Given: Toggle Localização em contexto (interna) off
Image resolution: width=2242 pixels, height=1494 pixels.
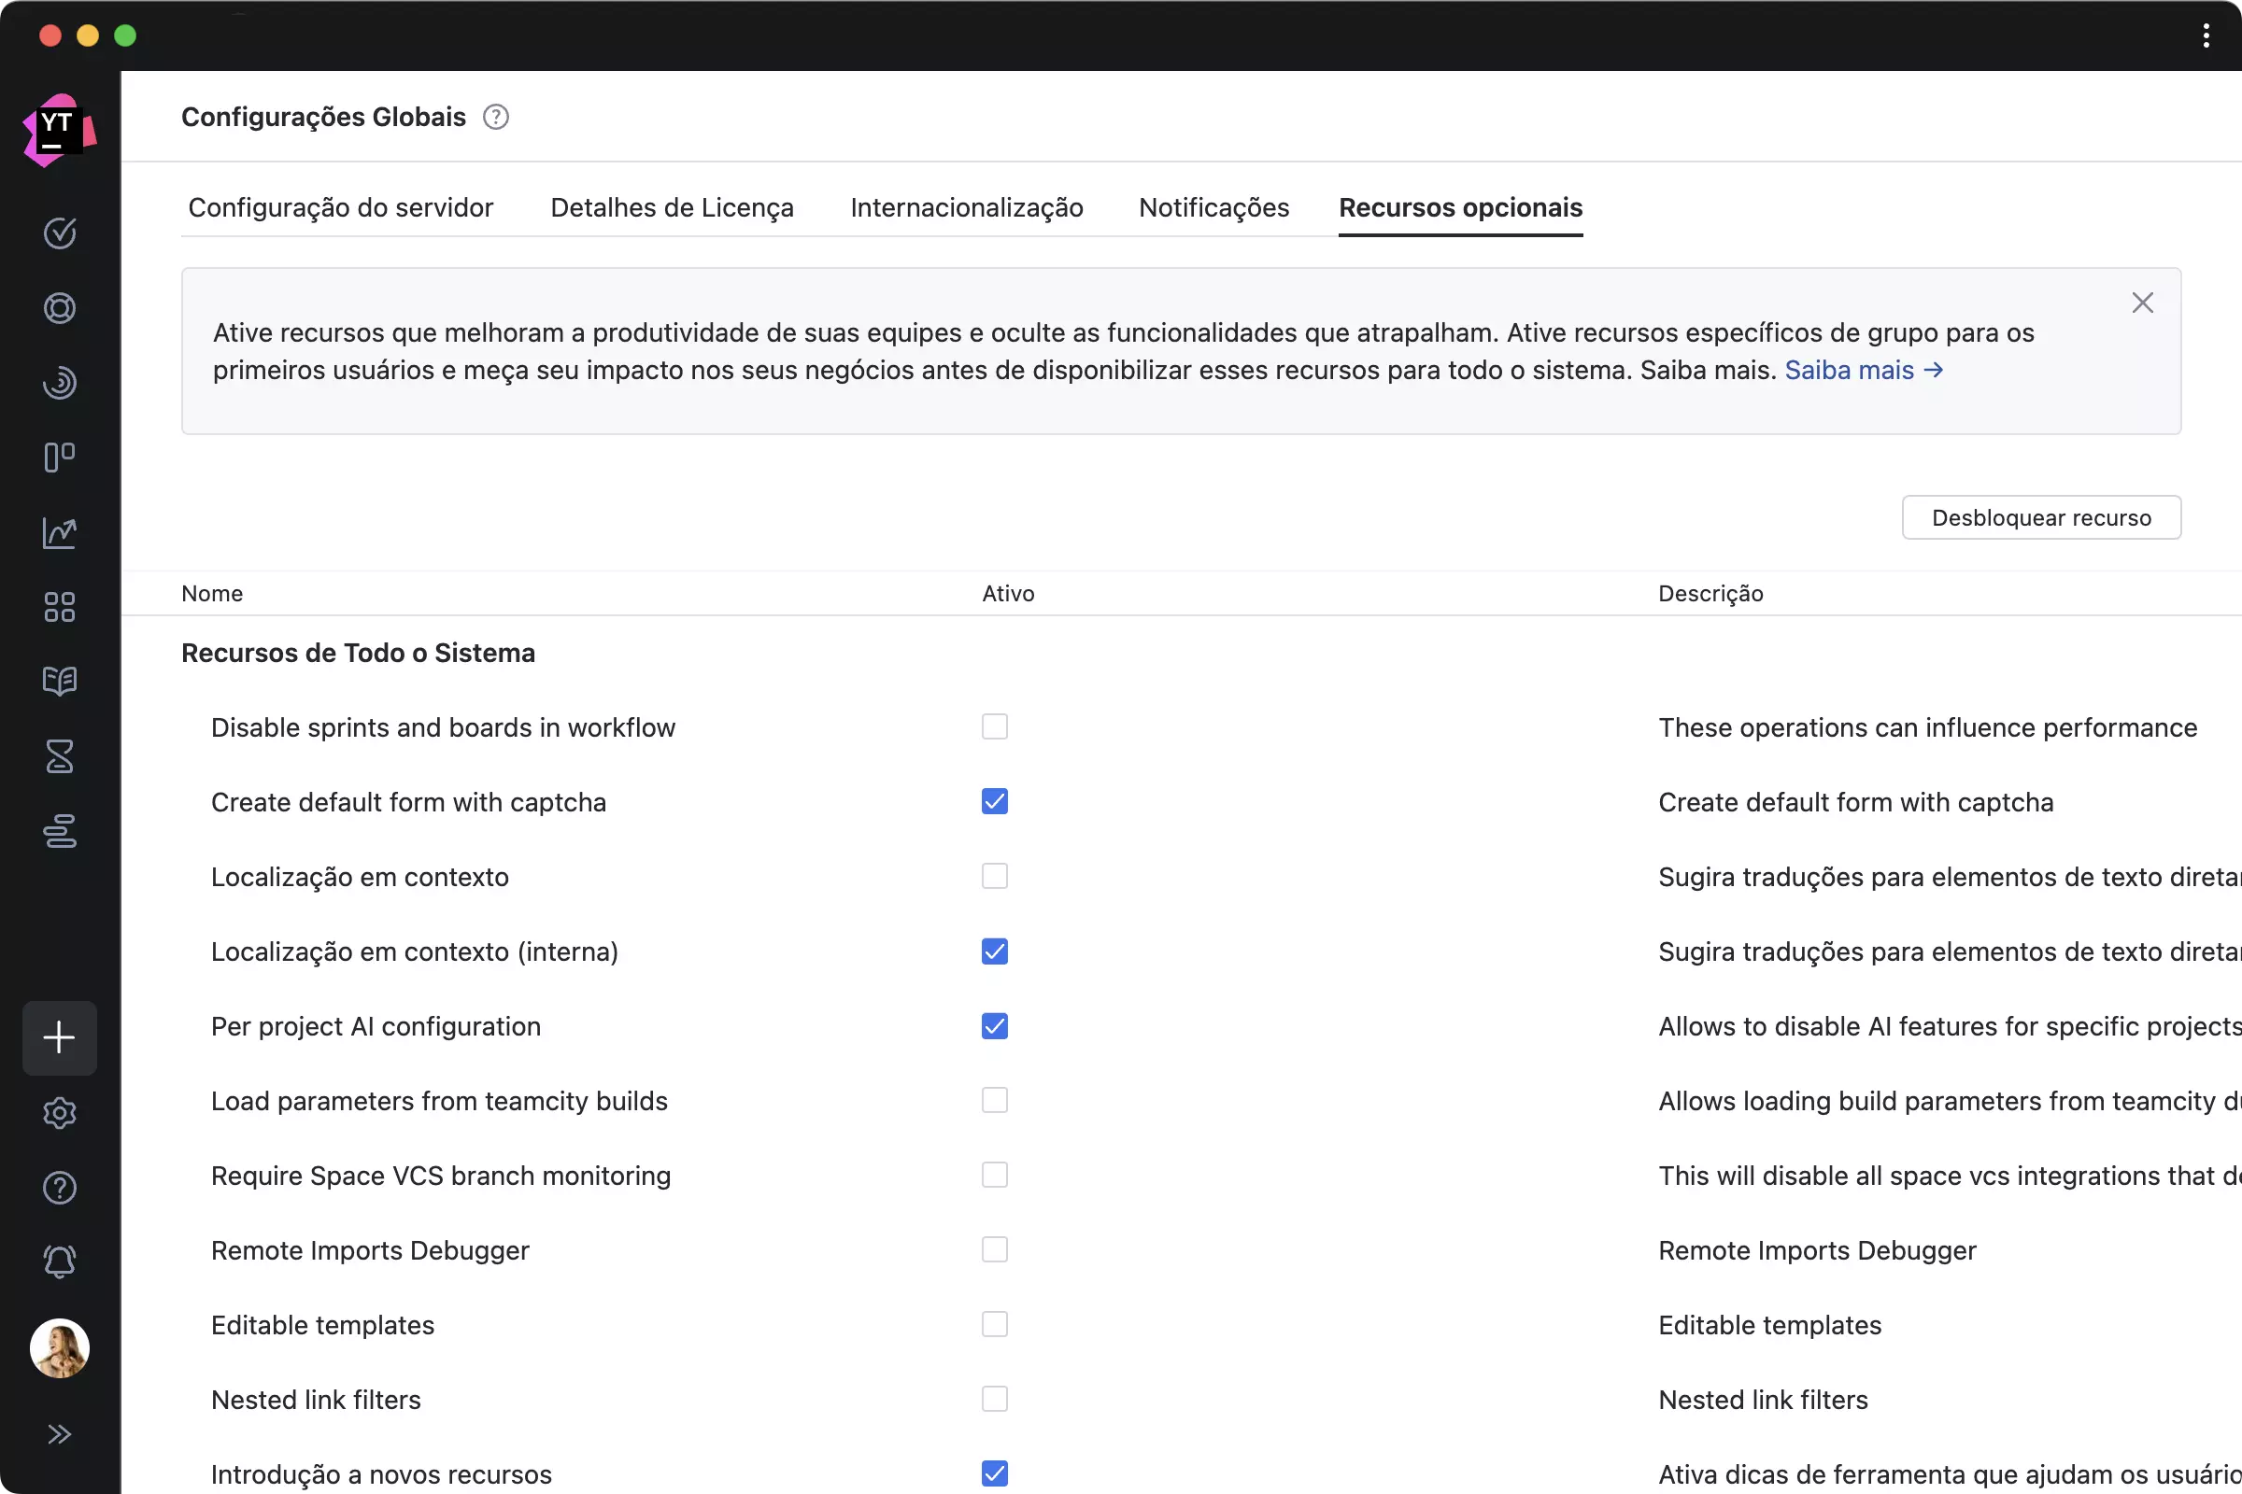Looking at the screenshot, I should pos(994,951).
